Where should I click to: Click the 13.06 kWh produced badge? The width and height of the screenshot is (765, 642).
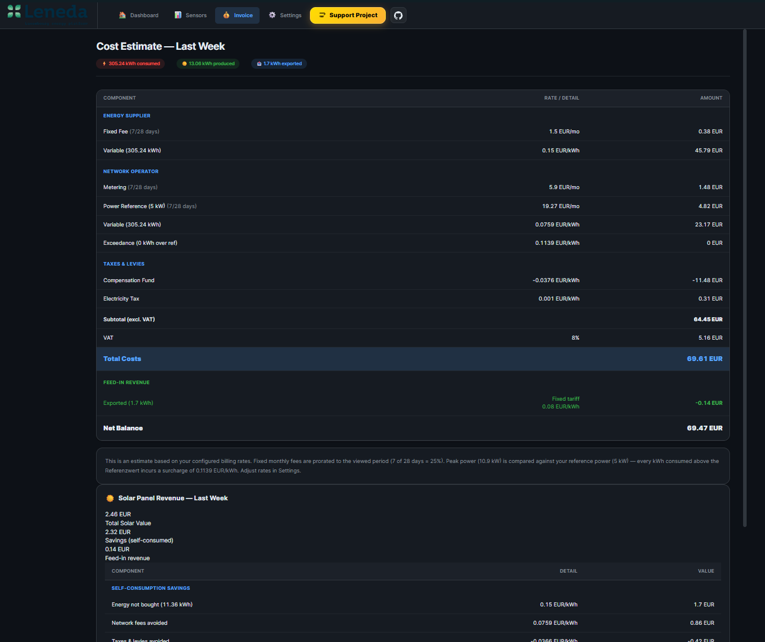pyautogui.click(x=208, y=63)
